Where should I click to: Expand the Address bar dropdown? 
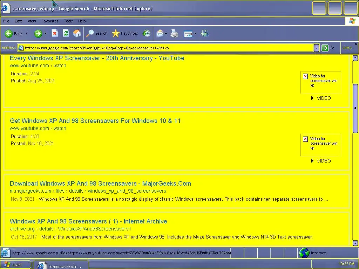click(316, 48)
